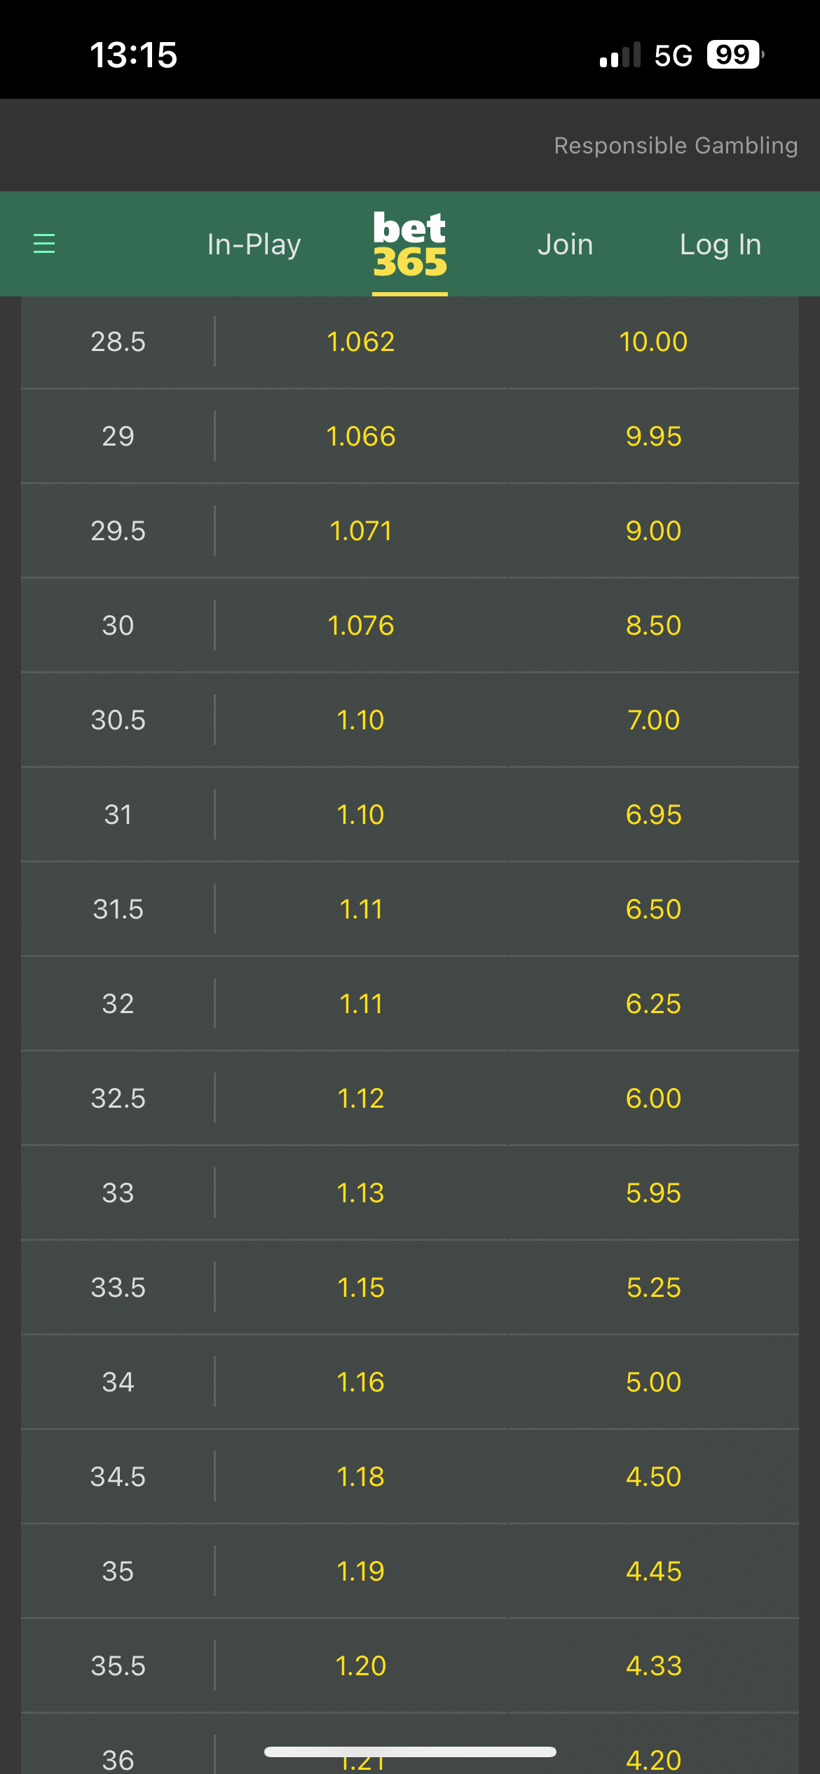Image resolution: width=820 pixels, height=1774 pixels.
Task: Click the Log In button
Action: [x=720, y=245]
